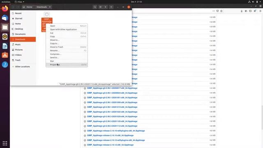Click Activities in the top bar
The height and width of the screenshot is (148, 263).
coord(6,2)
